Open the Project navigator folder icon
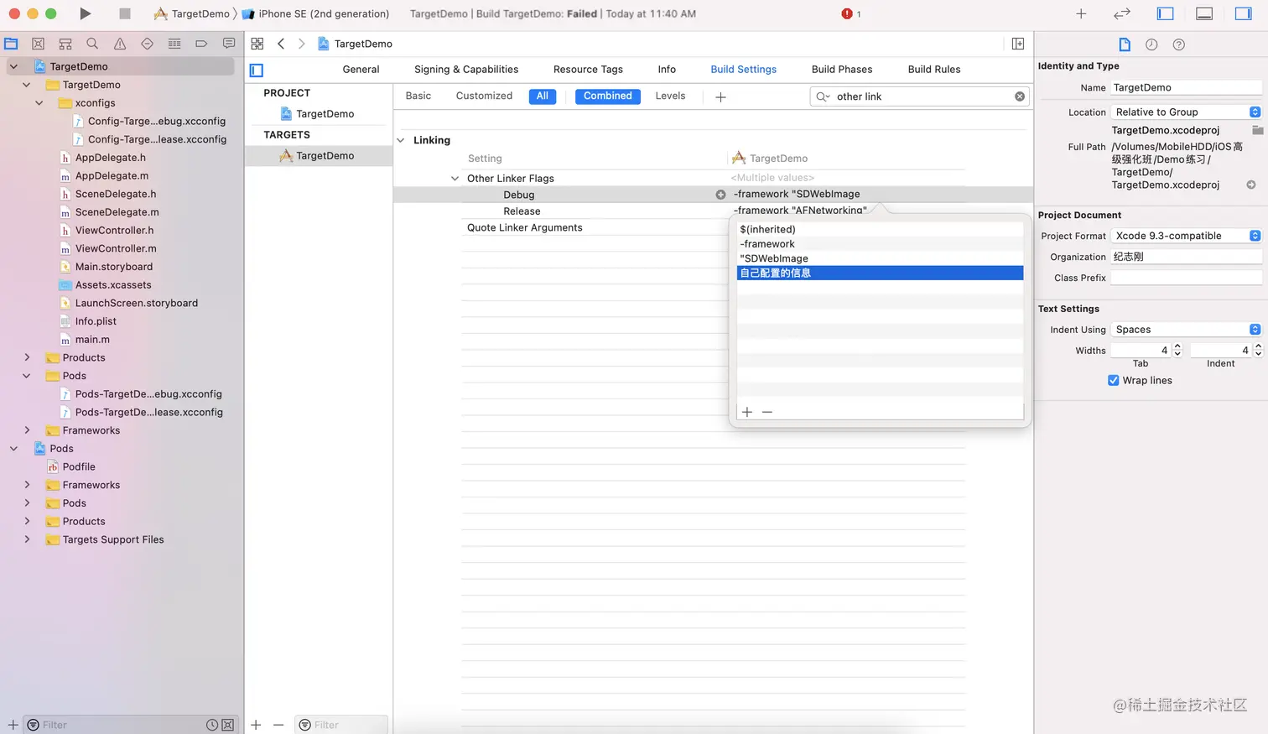 [11, 44]
